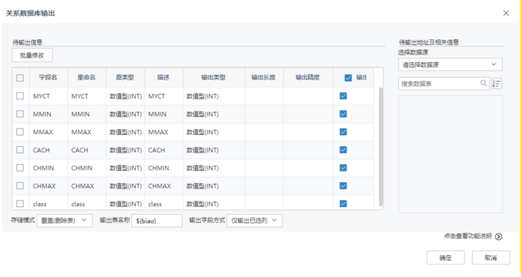Select the MMAX row checkbox
Image resolution: width=521 pixels, height=277 pixels.
pos(20,132)
